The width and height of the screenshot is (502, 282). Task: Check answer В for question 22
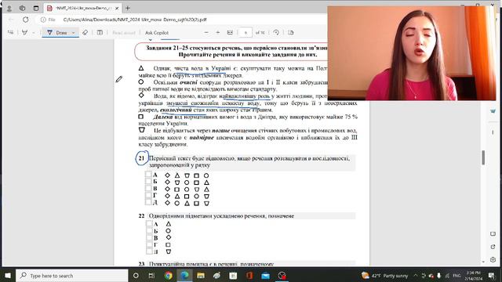tap(149, 237)
